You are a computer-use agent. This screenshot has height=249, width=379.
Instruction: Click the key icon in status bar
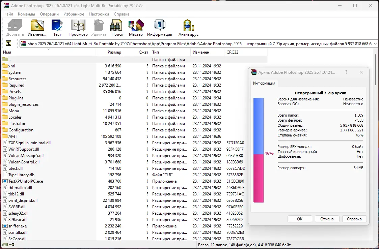tap(11, 245)
